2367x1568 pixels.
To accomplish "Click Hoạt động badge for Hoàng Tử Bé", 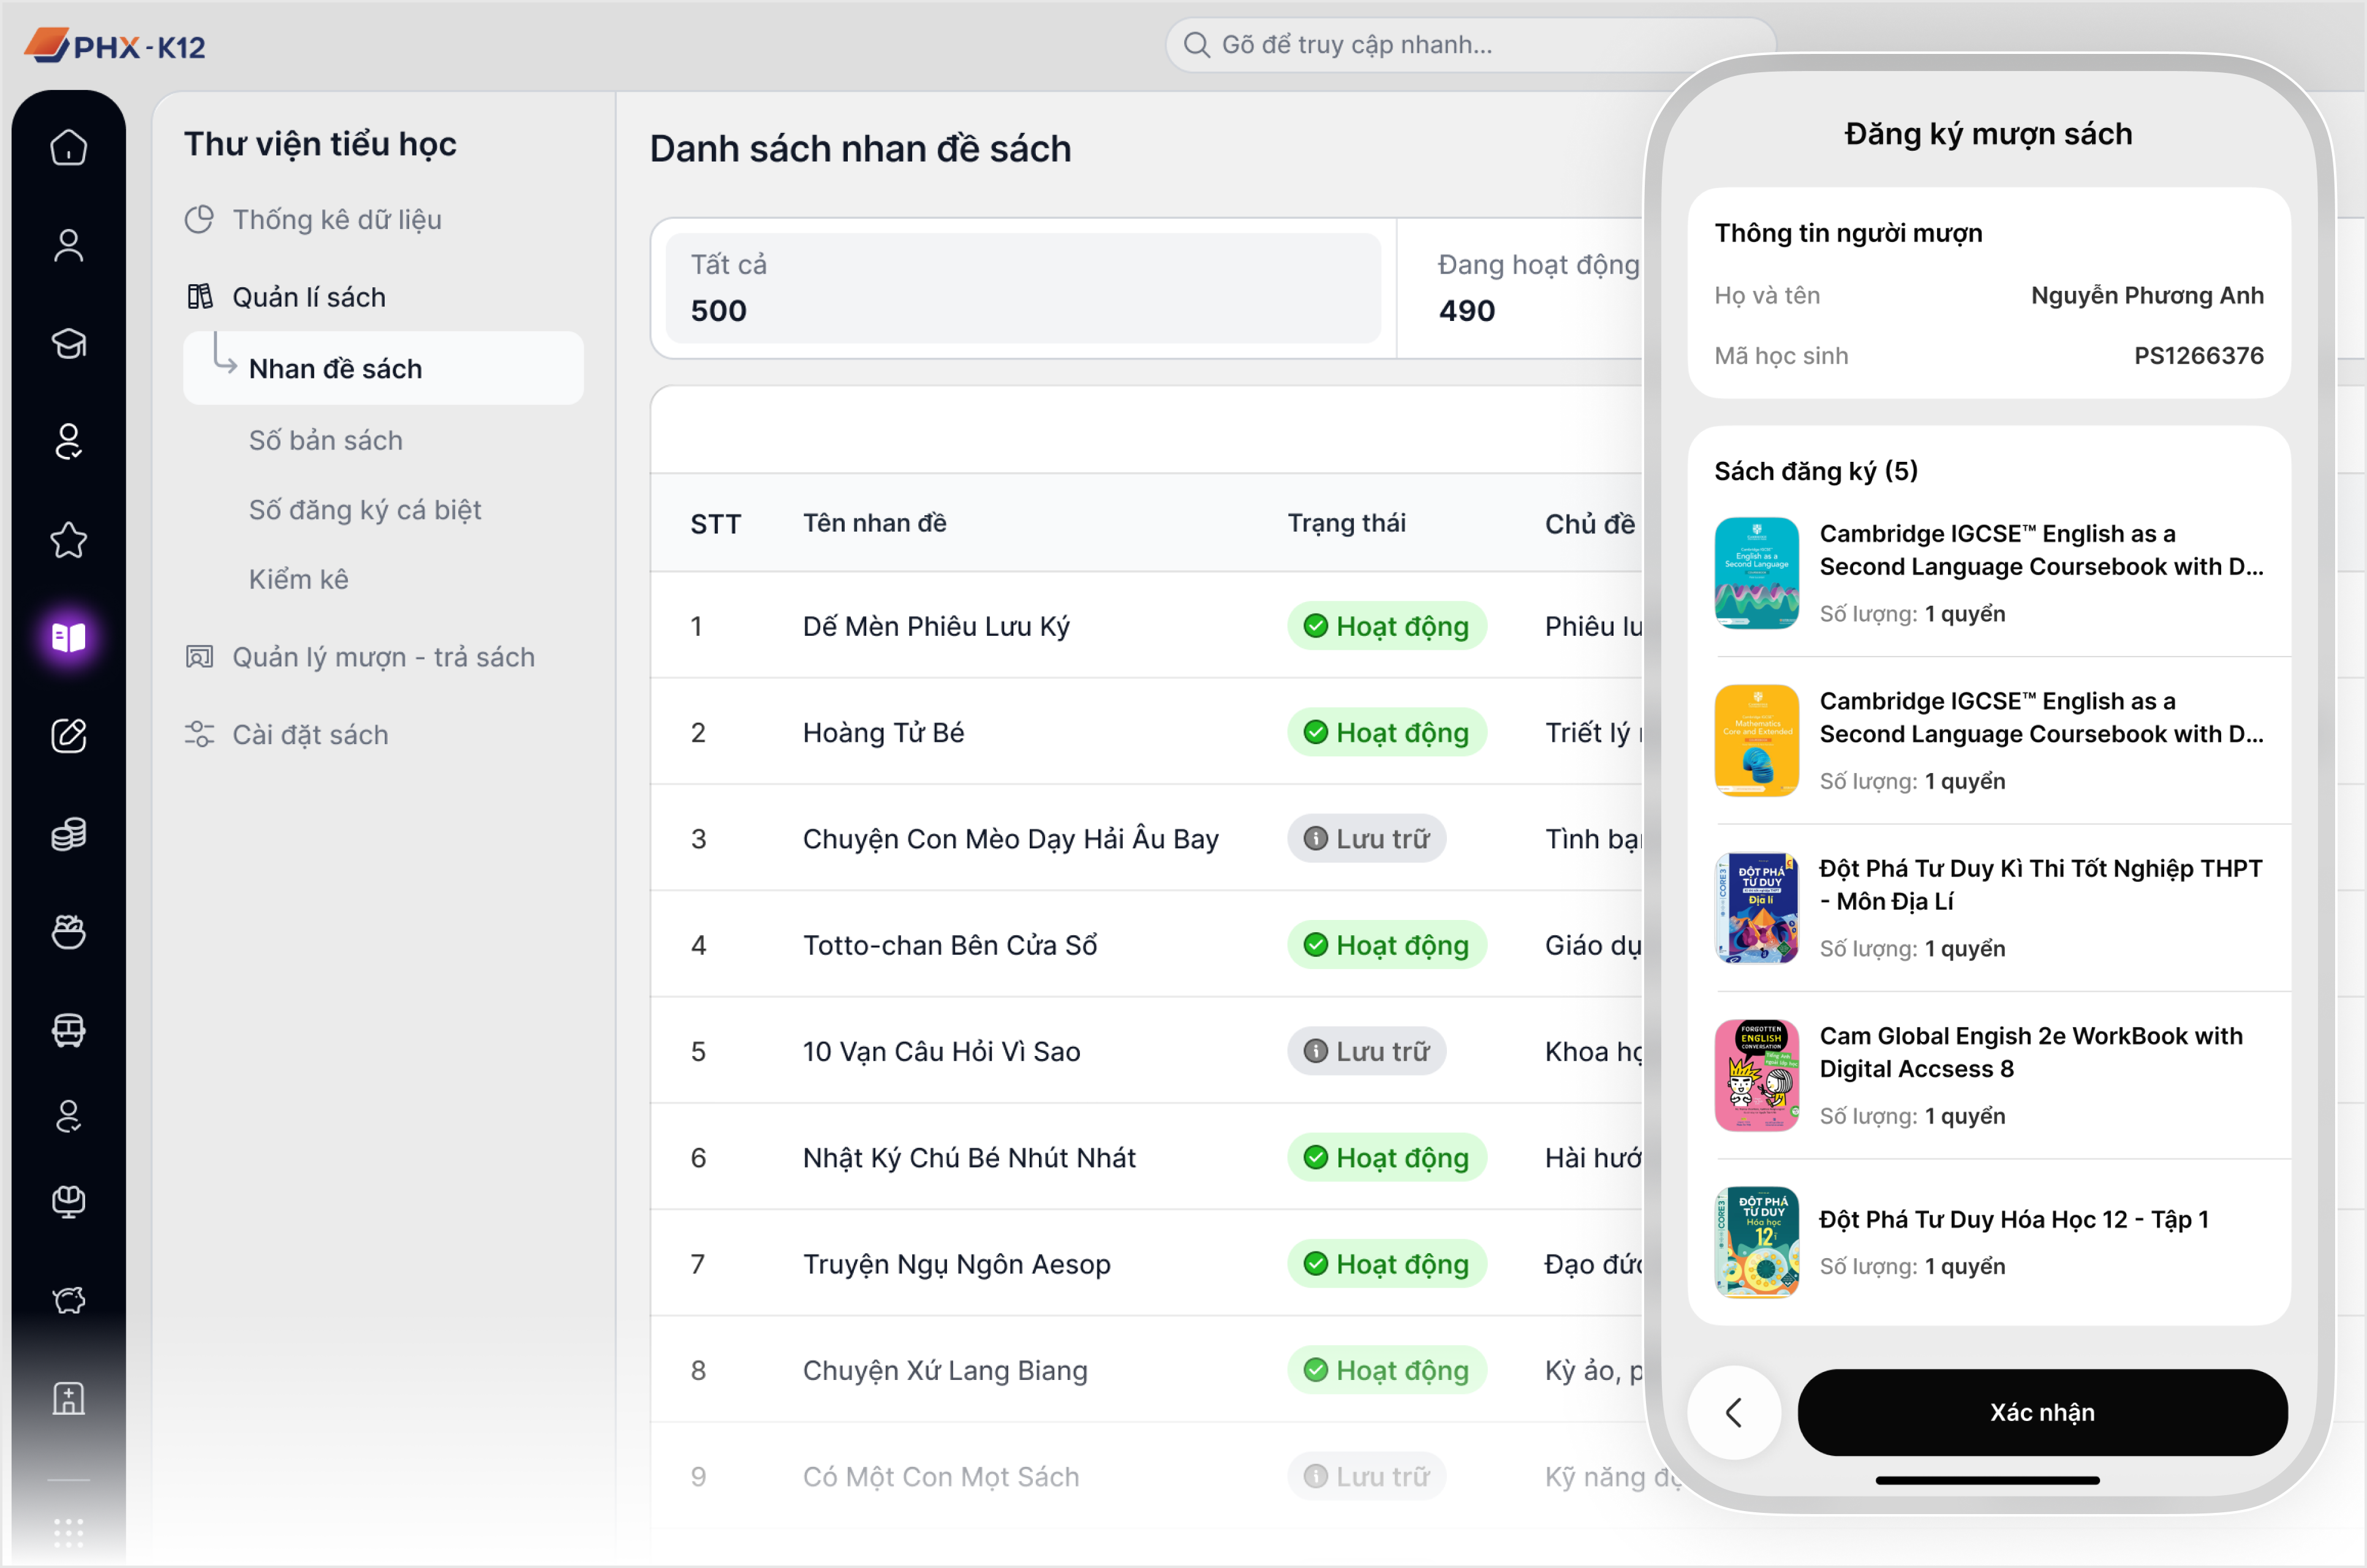I will click(x=1386, y=732).
